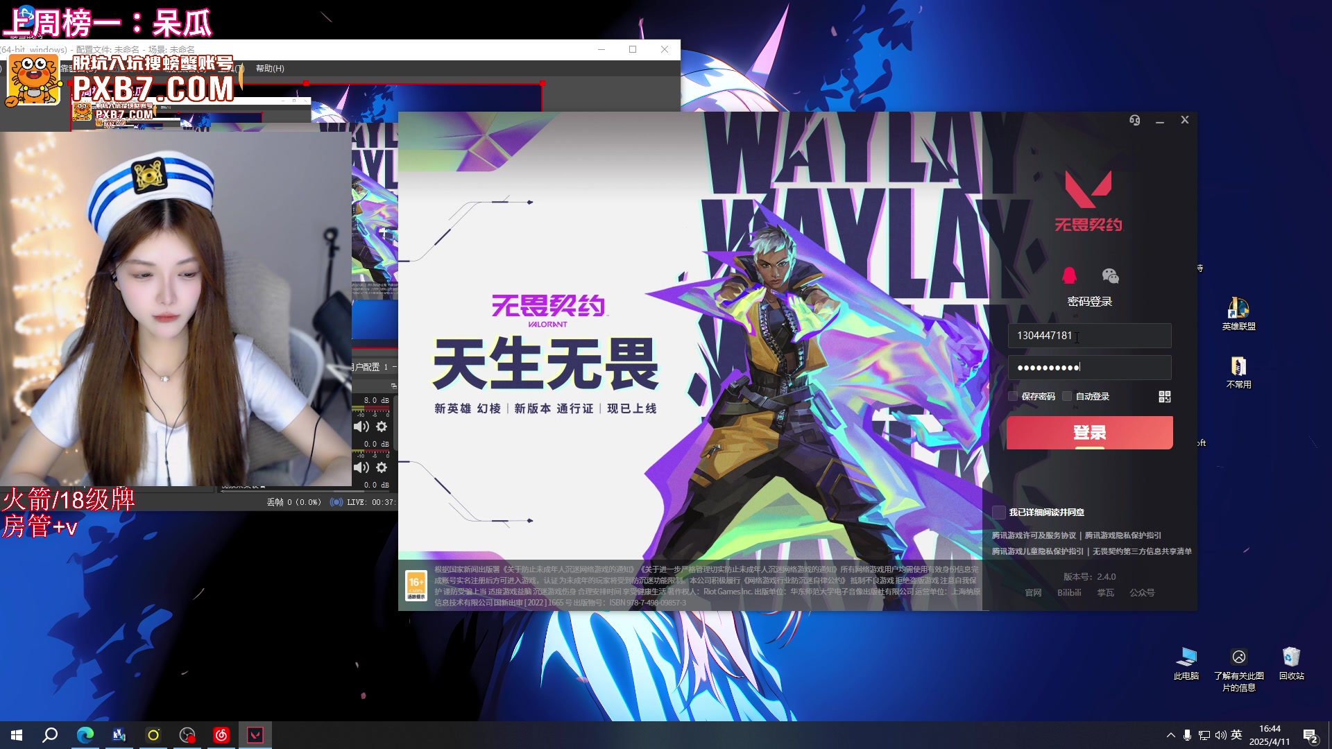This screenshot has height=749, width=1332.
Task: Open Microsoft Edge from taskbar
Action: coord(85,735)
